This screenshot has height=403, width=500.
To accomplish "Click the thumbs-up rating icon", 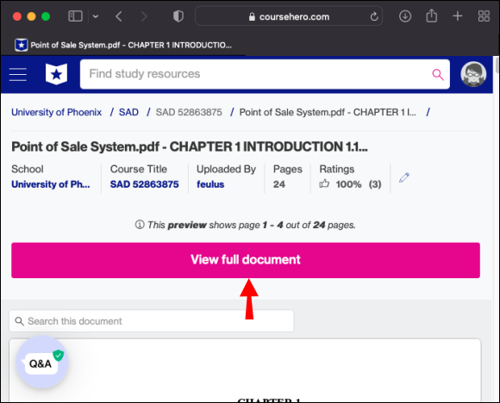I will click(x=324, y=183).
